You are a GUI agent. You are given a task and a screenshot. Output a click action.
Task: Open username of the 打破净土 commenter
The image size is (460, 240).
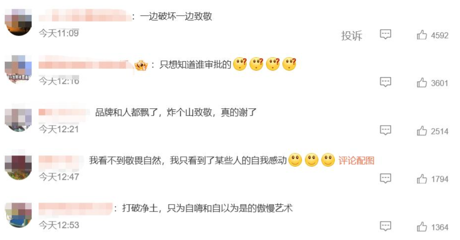point(76,208)
